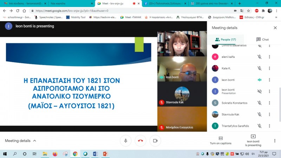Close the Meeting details side panel

[275, 28]
